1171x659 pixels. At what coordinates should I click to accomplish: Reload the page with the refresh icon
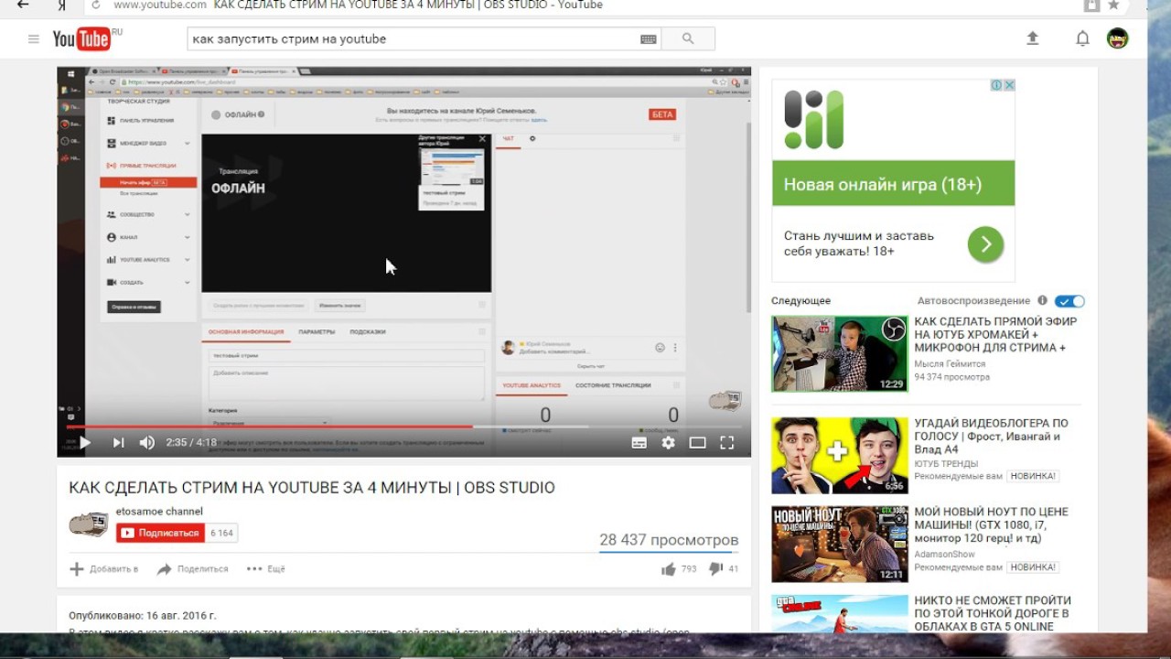coord(95,5)
